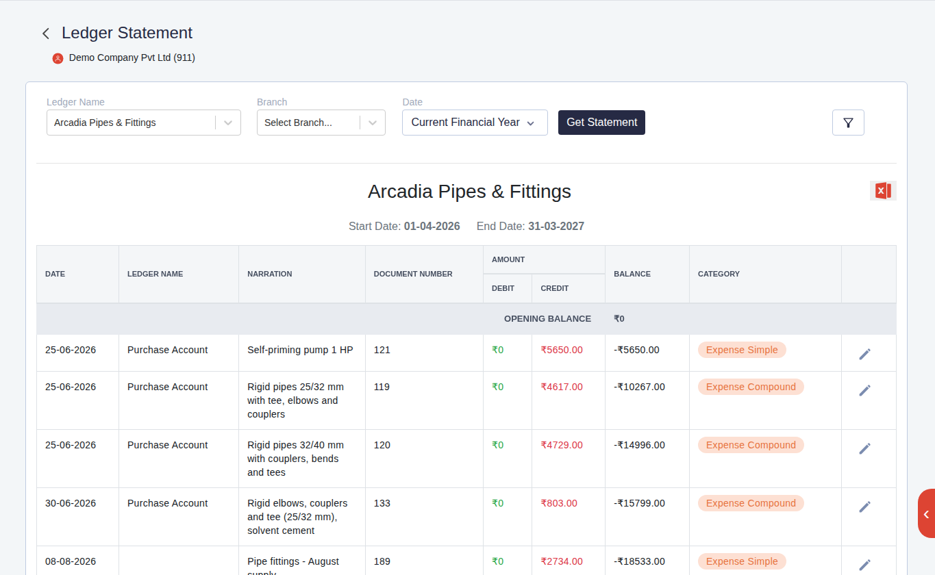935x575 pixels.
Task: Click Expense Compound tag for document 120
Action: [x=751, y=445]
